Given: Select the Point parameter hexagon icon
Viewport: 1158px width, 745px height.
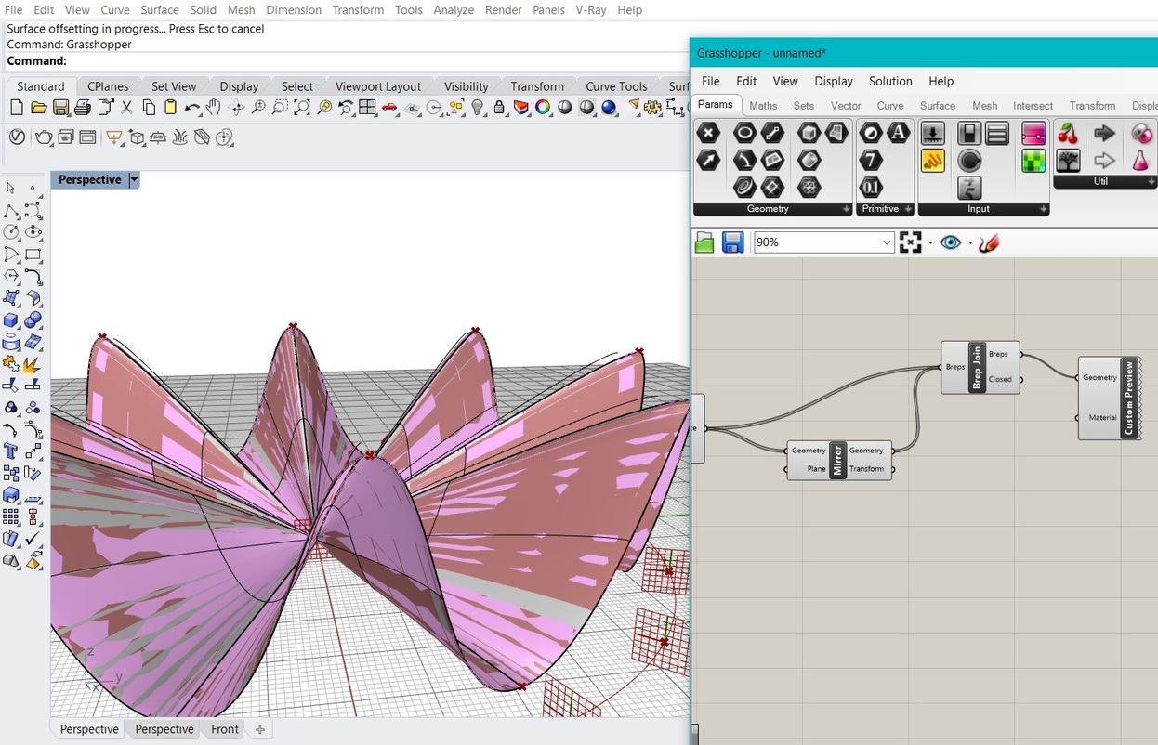Looking at the screenshot, I should click(708, 133).
